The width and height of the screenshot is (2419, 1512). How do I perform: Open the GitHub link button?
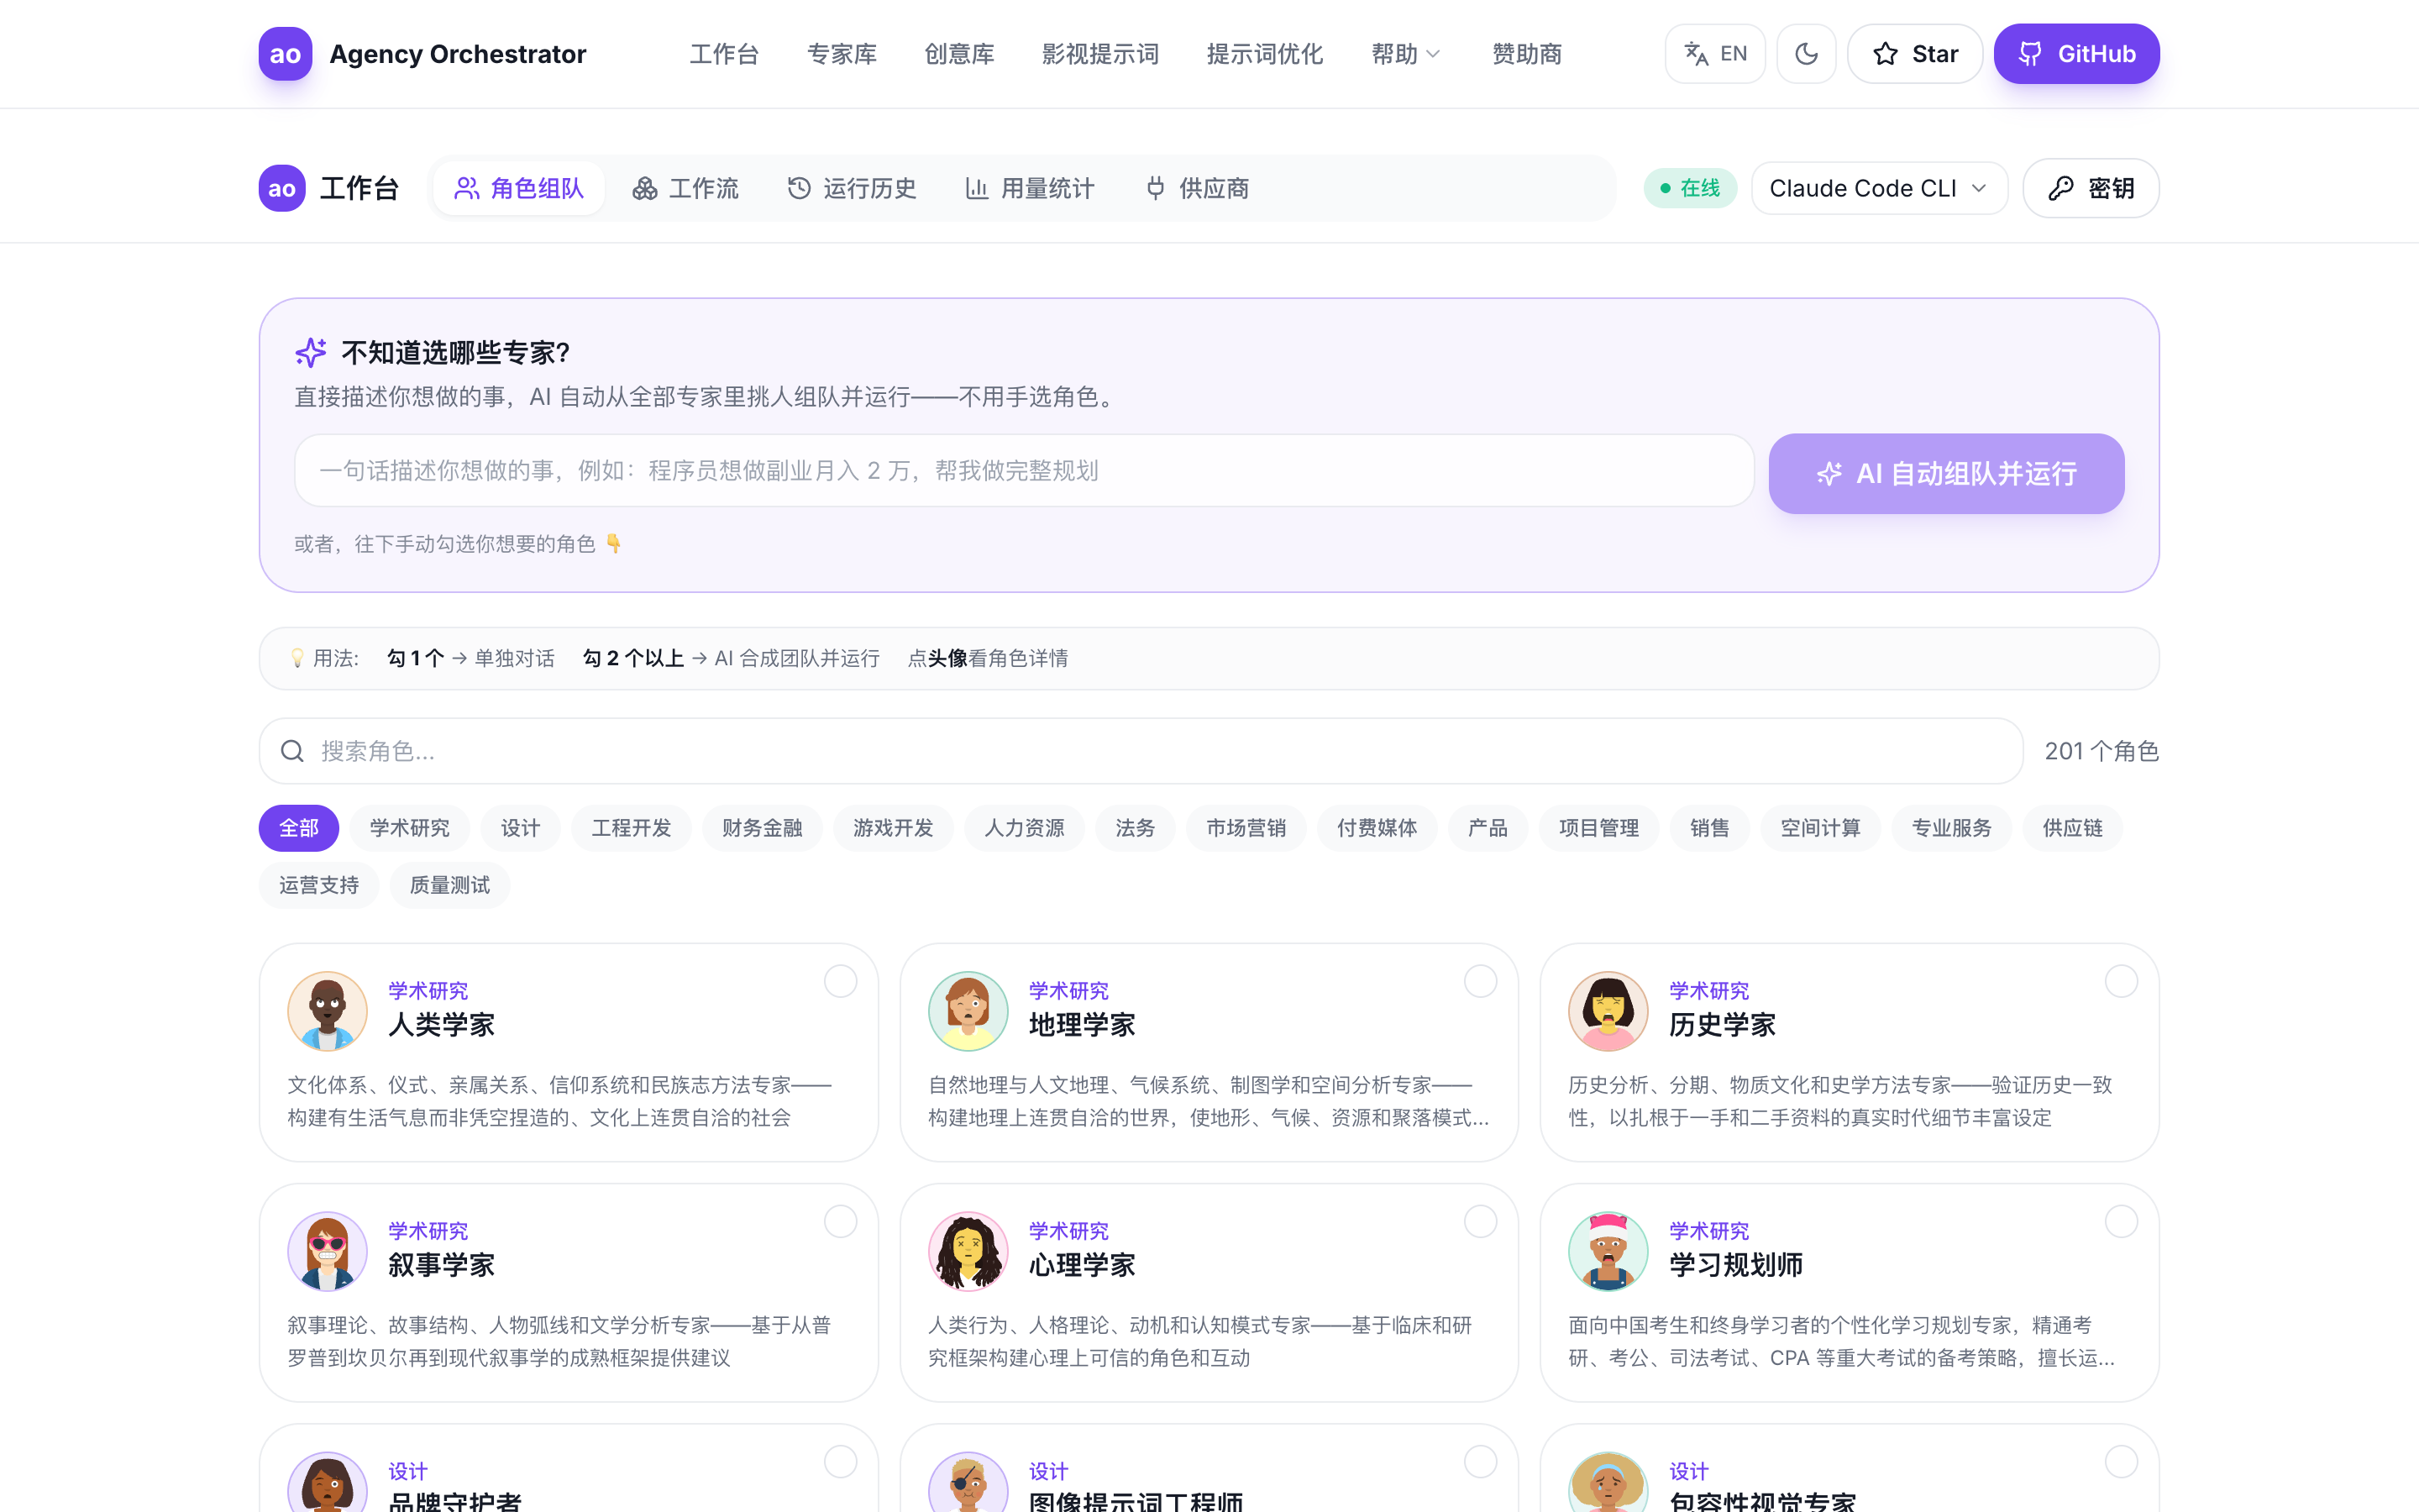coord(2076,54)
